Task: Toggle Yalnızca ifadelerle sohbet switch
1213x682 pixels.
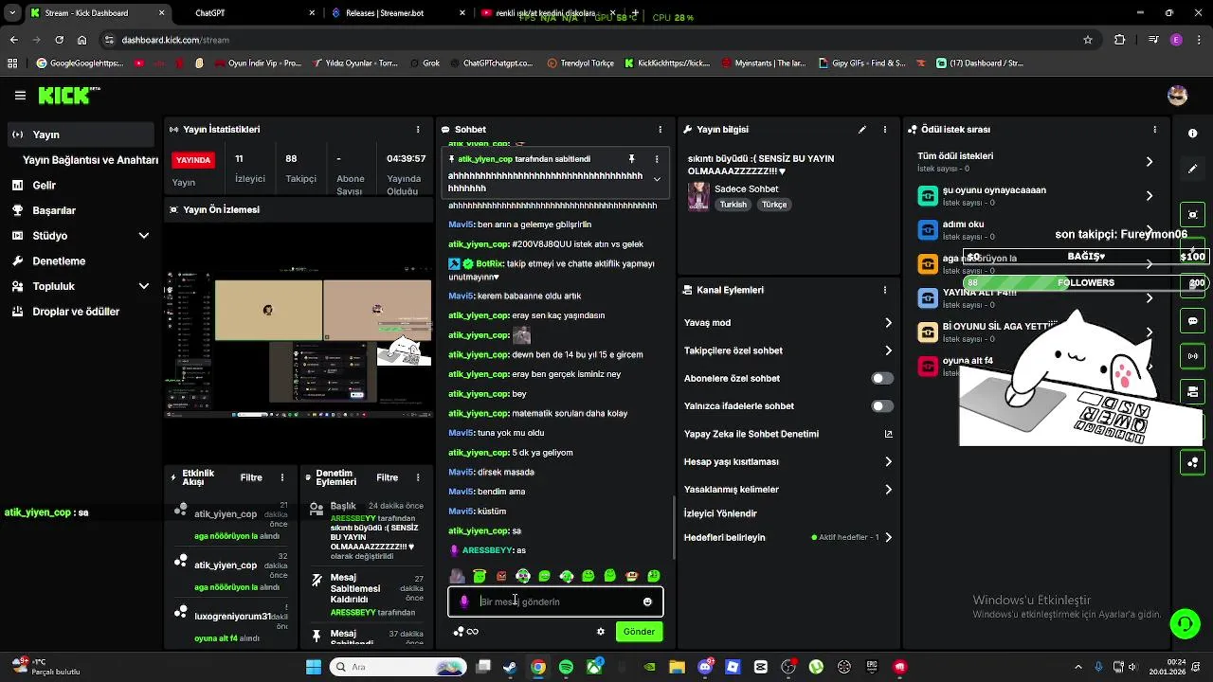Action: [882, 406]
